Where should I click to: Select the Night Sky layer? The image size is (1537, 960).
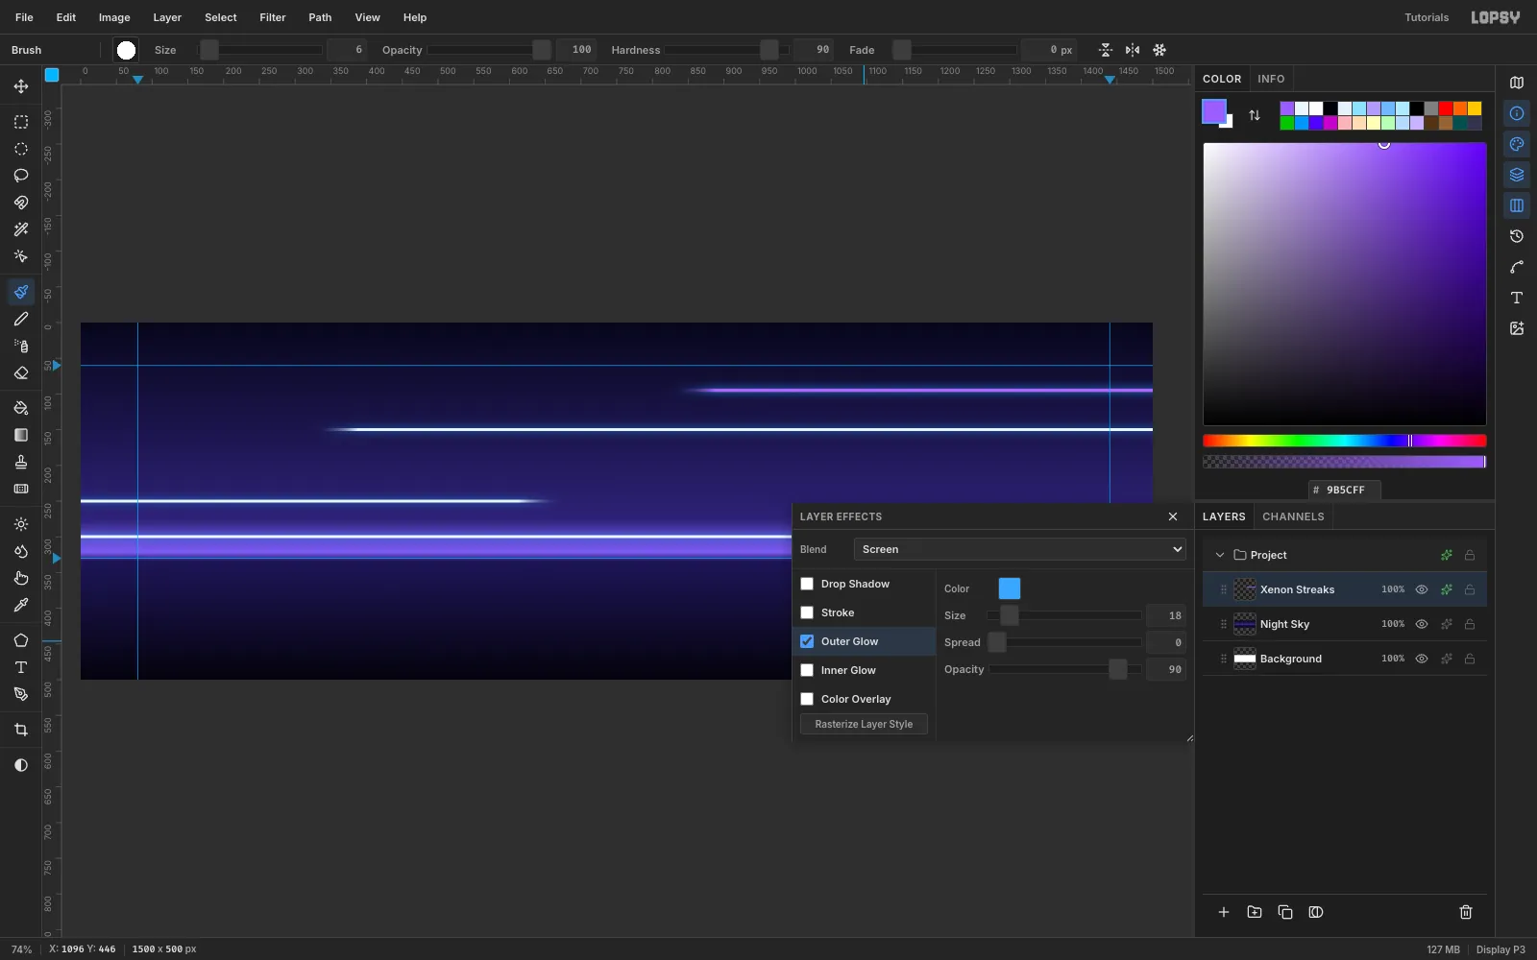tap(1344, 624)
